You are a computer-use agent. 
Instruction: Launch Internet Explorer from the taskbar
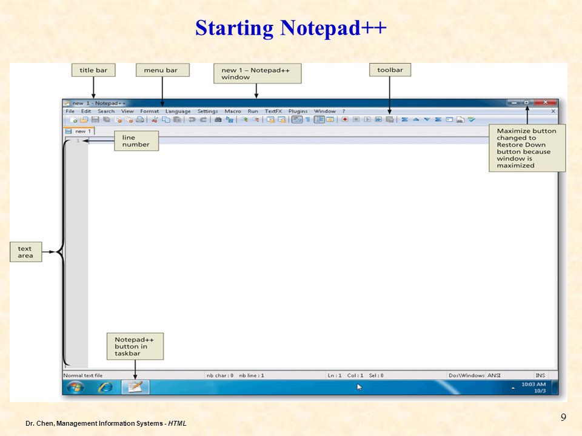click(105, 388)
